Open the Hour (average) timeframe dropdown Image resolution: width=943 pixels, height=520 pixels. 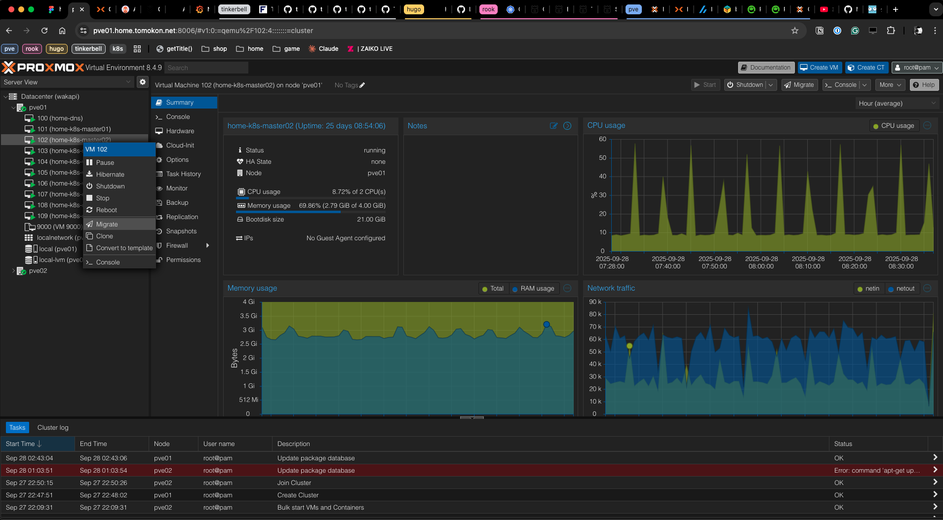point(897,104)
